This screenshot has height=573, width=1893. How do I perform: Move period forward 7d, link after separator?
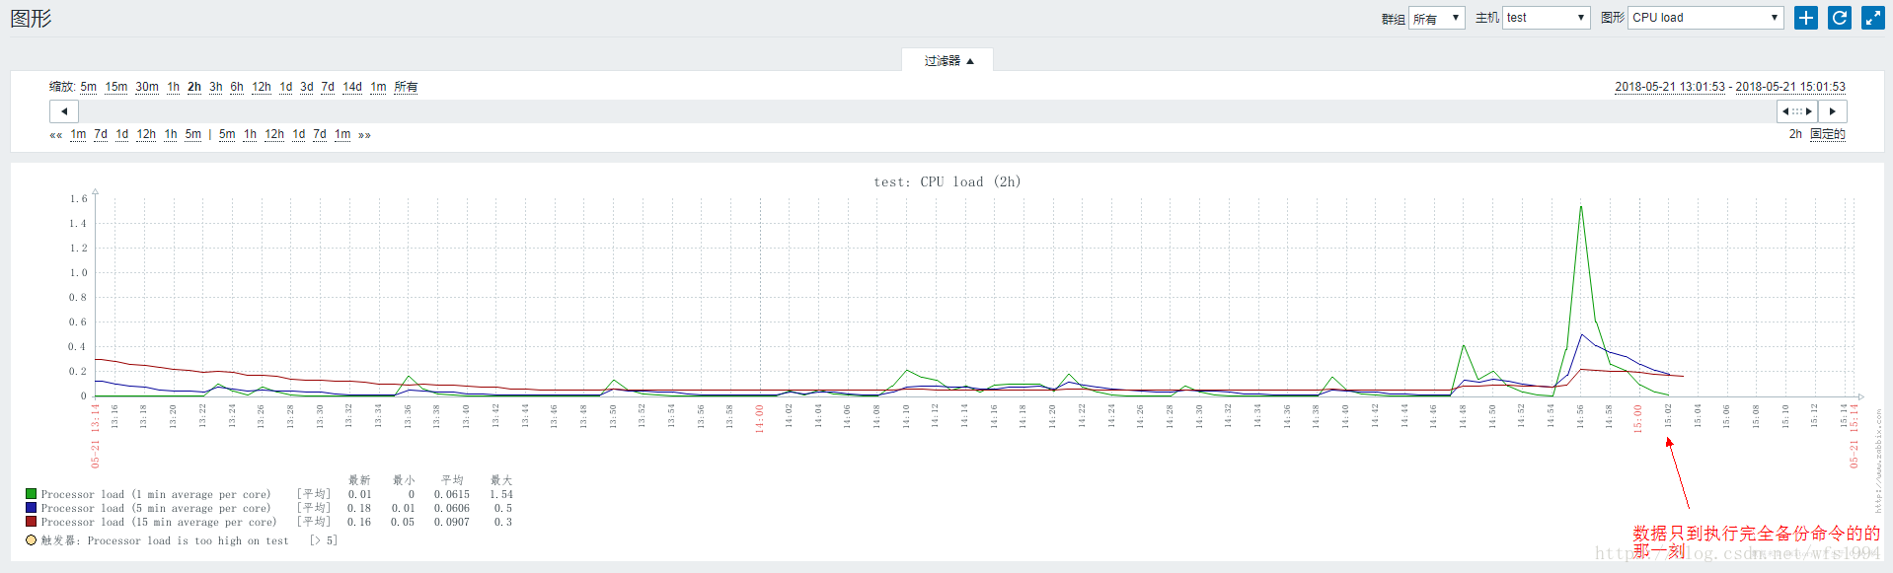click(320, 134)
